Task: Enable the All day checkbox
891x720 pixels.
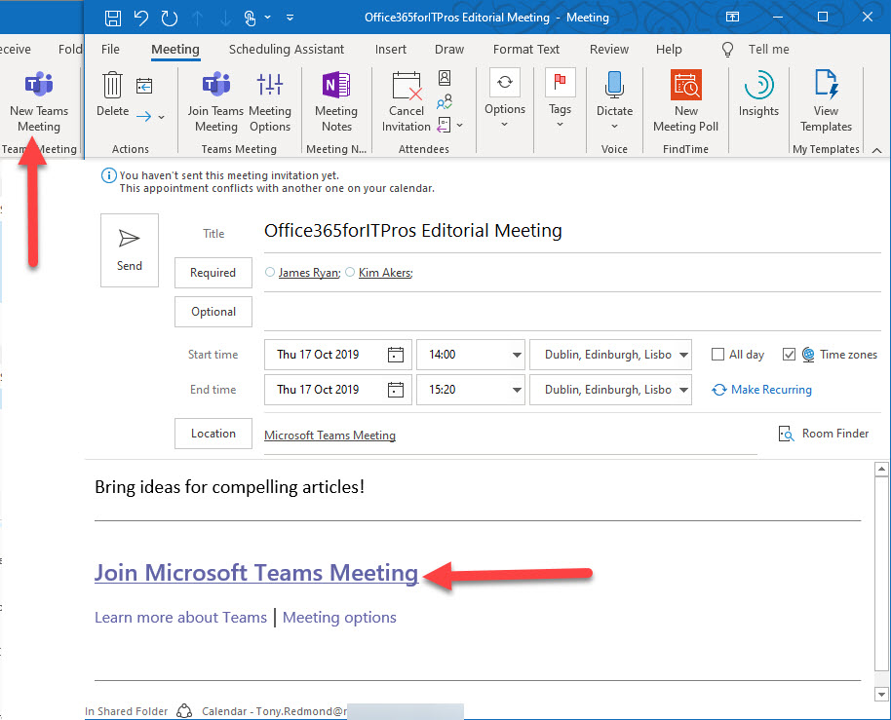Action: (x=717, y=355)
